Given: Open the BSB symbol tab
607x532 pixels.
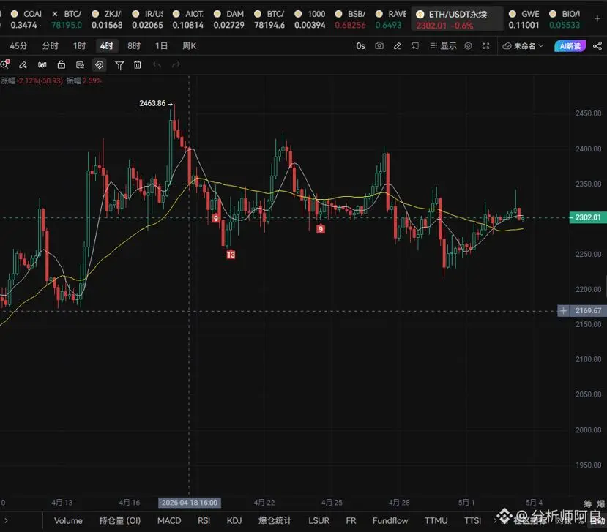Looking at the screenshot, I should 350,19.
